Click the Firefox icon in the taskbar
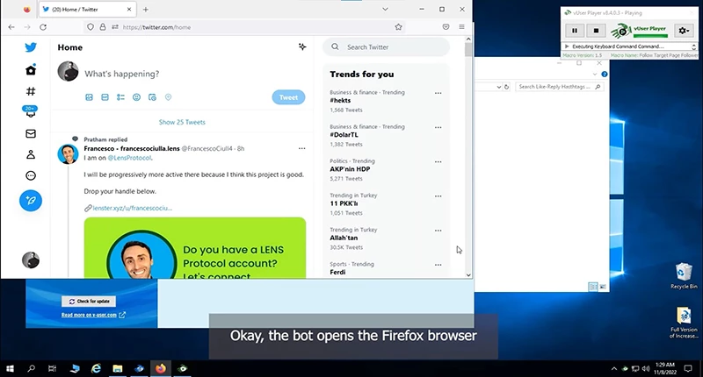 161,368
